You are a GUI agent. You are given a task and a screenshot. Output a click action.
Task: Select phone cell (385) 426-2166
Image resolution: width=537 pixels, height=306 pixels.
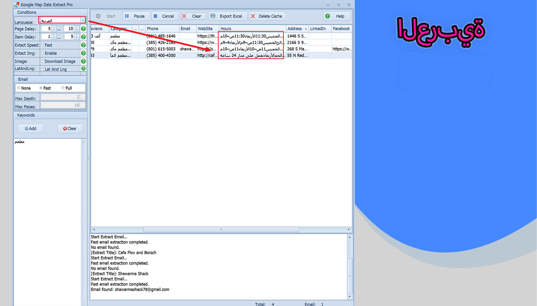pos(162,42)
